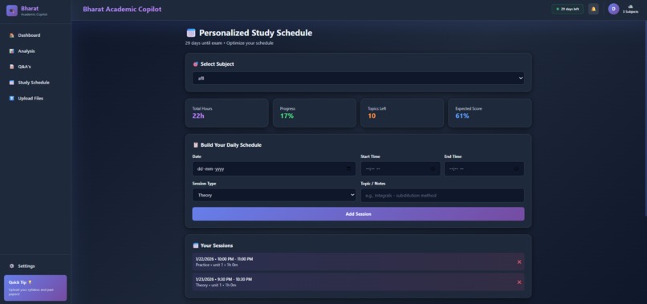Click the Topic / Notes input
Screen dimensions: 647x304
coord(442,196)
